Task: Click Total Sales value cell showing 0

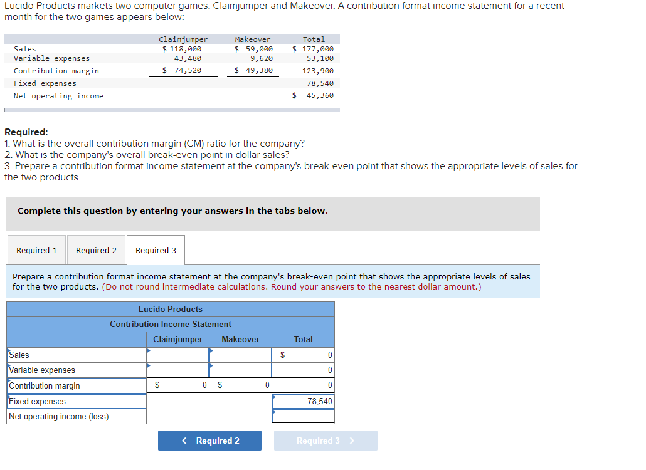Action: point(303,355)
